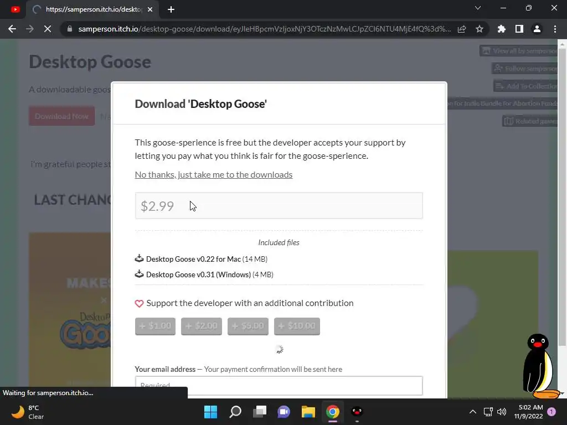Select the samperson.itch.io tab
The width and height of the screenshot is (567, 425).
point(92,9)
